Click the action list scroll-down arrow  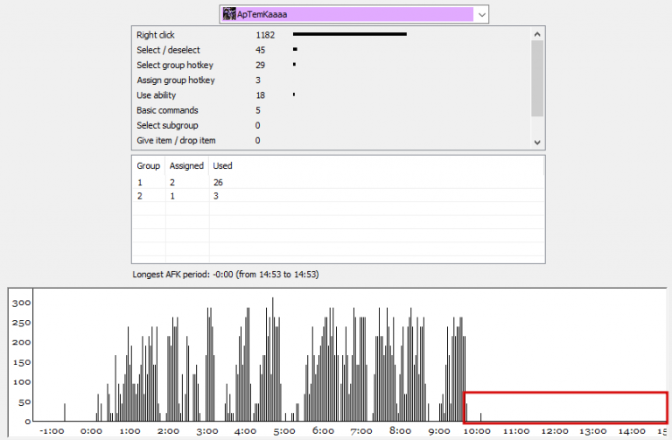(x=537, y=143)
